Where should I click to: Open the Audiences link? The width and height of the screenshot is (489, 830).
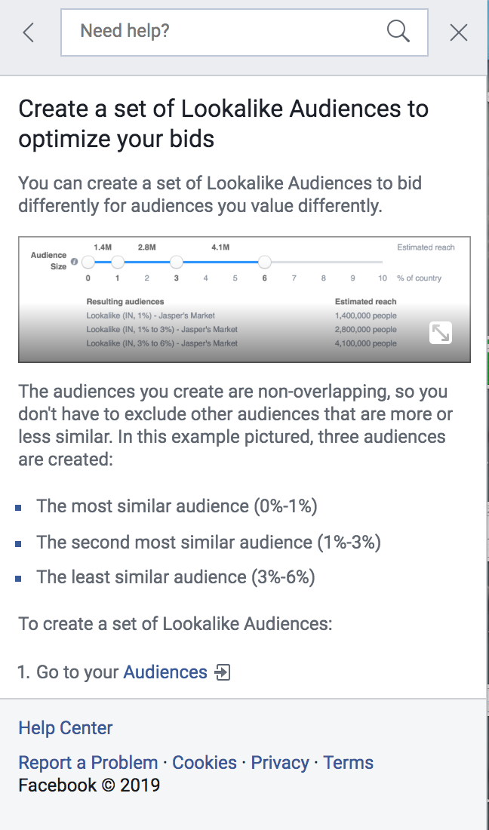click(x=165, y=672)
